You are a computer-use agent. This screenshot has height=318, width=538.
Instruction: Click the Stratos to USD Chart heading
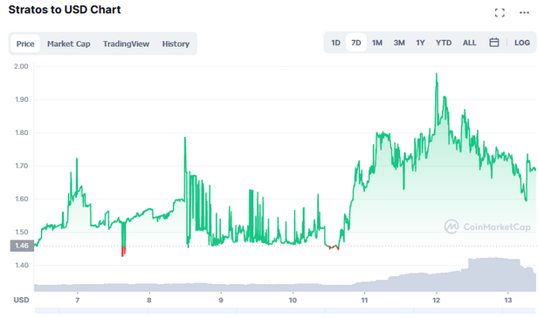point(65,10)
